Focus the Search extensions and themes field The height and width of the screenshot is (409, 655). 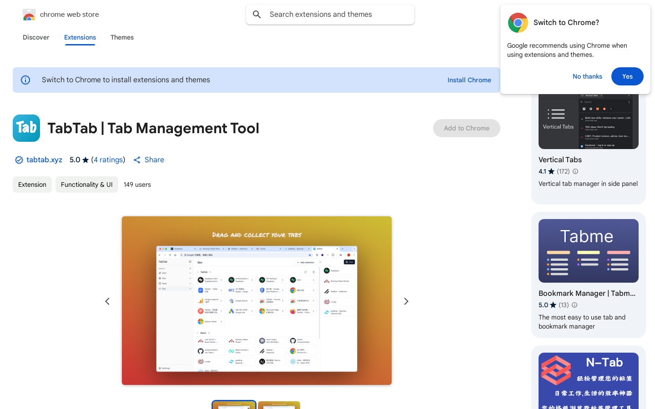(330, 15)
